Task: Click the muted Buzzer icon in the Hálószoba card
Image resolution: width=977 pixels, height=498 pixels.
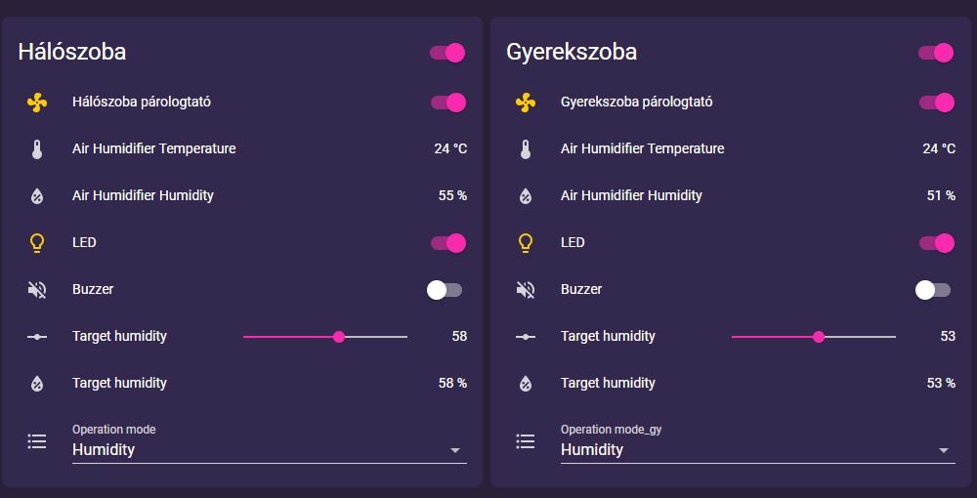Action: (x=37, y=290)
